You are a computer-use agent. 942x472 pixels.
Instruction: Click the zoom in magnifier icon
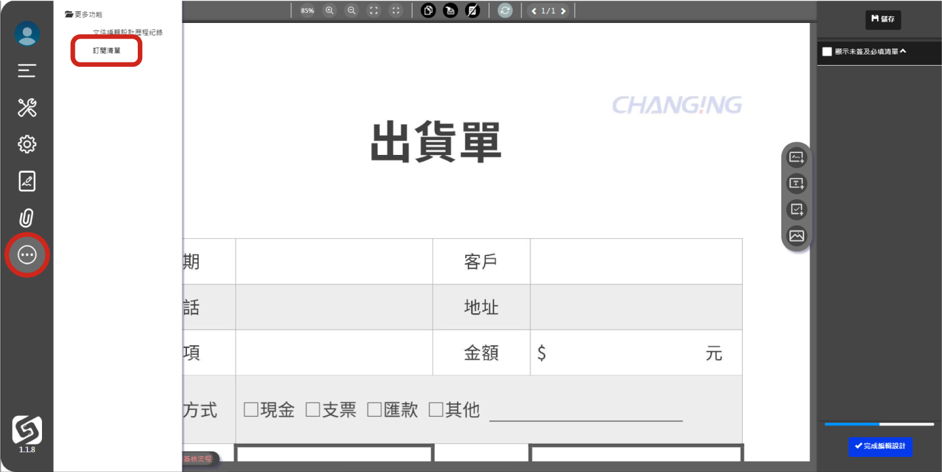[x=329, y=11]
